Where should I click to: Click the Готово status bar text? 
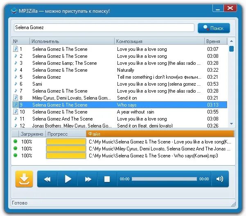click(20, 203)
